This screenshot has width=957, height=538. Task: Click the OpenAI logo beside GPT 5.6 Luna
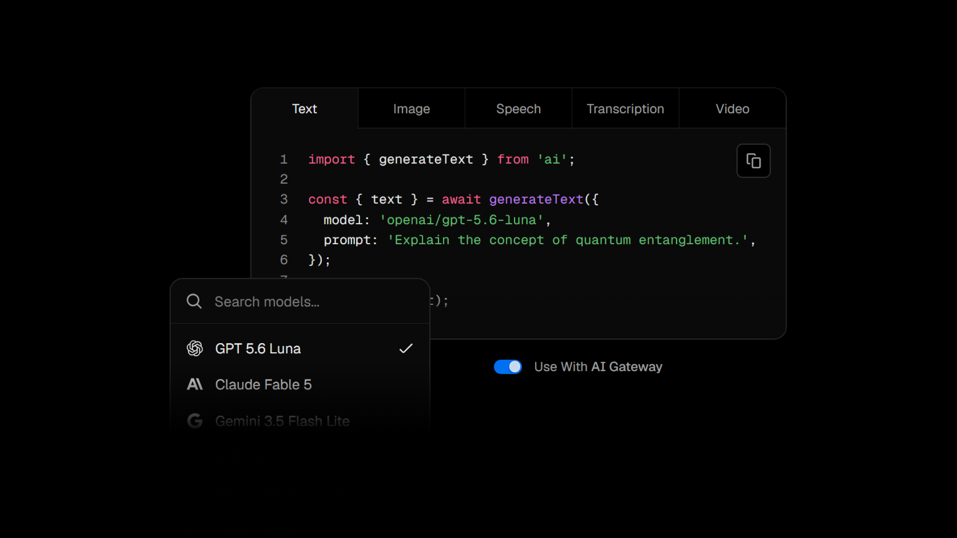point(195,348)
